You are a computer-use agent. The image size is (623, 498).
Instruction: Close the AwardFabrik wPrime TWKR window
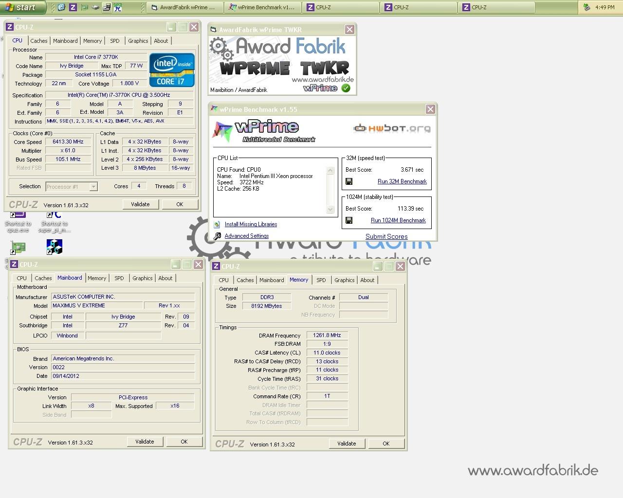point(349,30)
